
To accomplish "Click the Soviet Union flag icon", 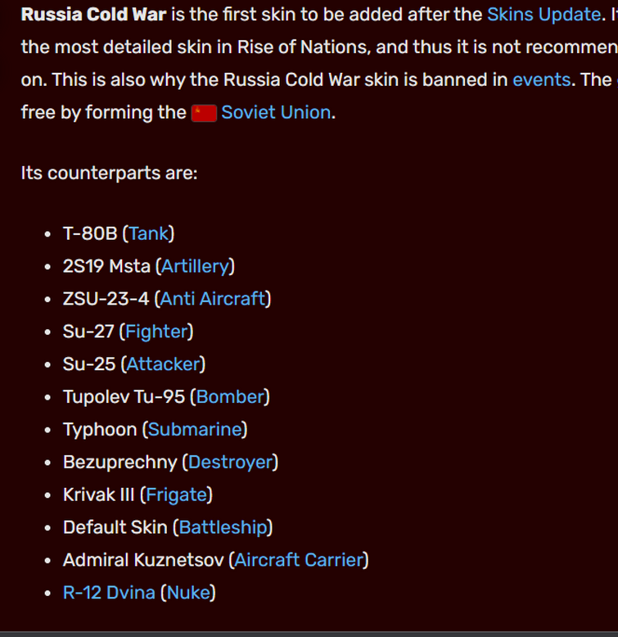I will (204, 113).
